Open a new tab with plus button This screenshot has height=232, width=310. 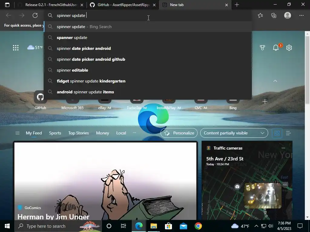pos(237,5)
